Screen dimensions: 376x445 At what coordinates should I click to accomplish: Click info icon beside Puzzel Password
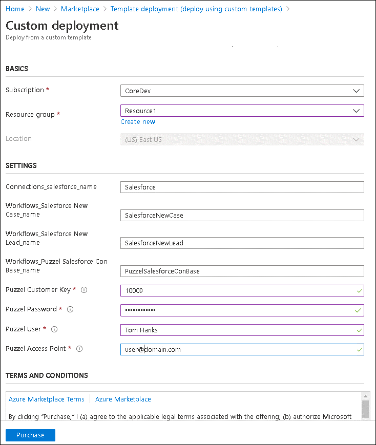point(70,309)
